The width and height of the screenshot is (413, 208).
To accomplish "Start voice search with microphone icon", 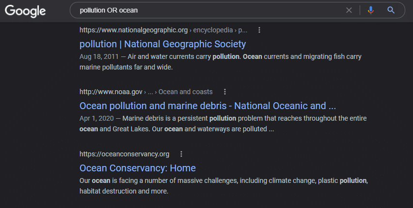I will [x=371, y=10].
